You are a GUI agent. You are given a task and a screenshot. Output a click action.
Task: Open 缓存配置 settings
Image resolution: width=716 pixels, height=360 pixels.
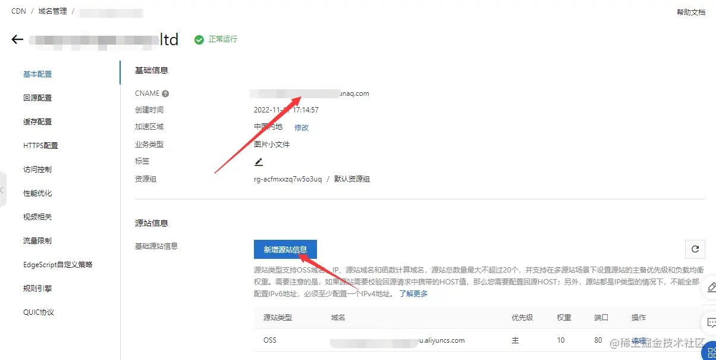(x=37, y=122)
